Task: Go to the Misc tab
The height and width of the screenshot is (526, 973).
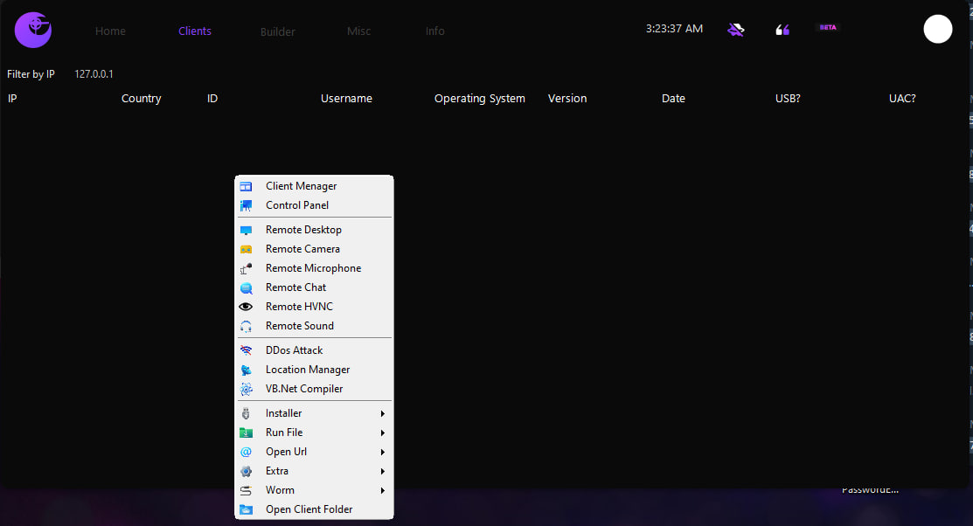Action: point(358,31)
